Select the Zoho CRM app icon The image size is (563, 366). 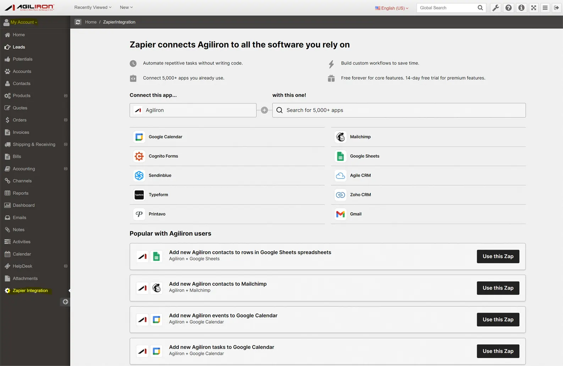click(x=341, y=195)
